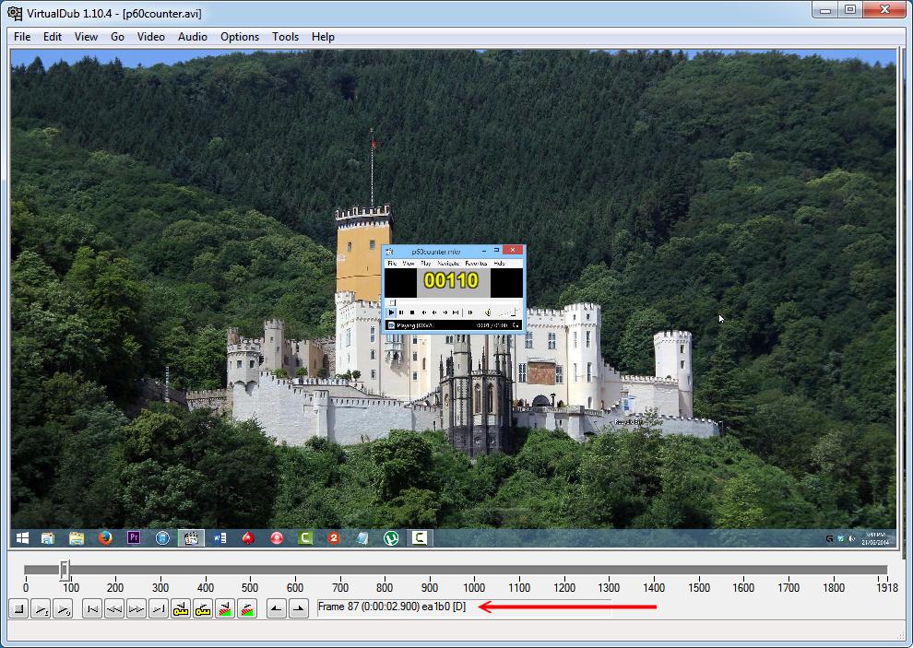This screenshot has height=648, width=913.
Task: Go to next keyframe
Action: [203, 609]
